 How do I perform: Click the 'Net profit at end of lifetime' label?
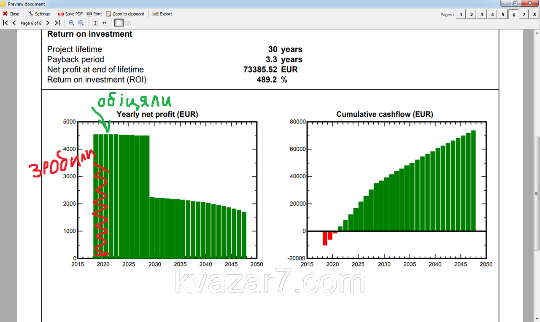(95, 70)
